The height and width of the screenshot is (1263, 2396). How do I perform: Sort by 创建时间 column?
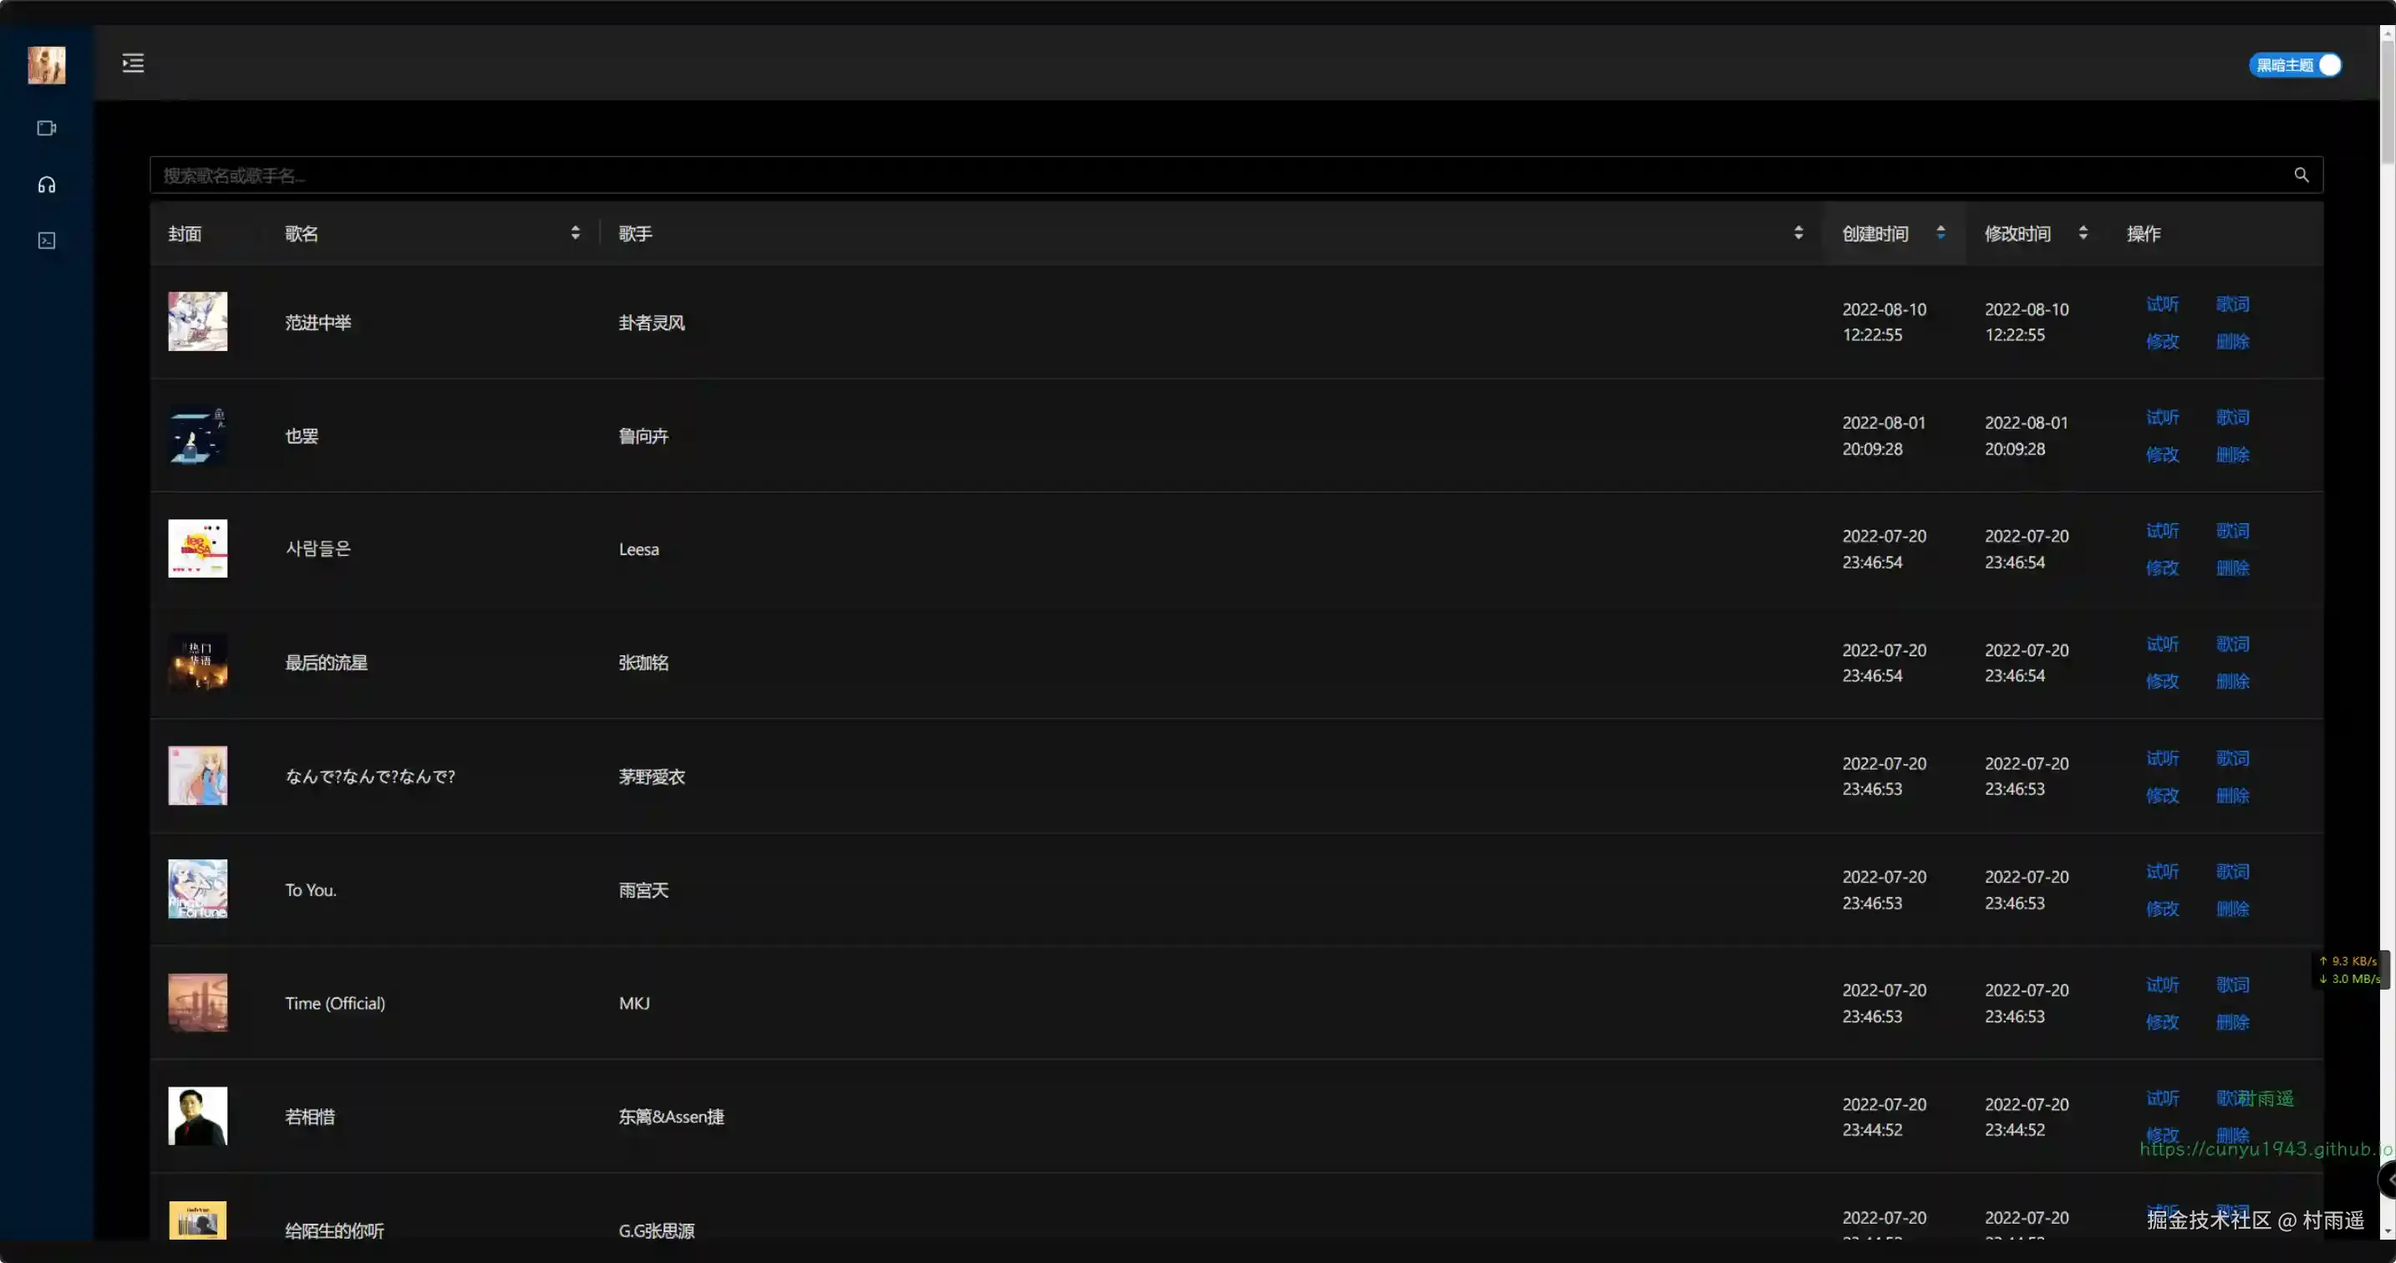[x=1941, y=232]
